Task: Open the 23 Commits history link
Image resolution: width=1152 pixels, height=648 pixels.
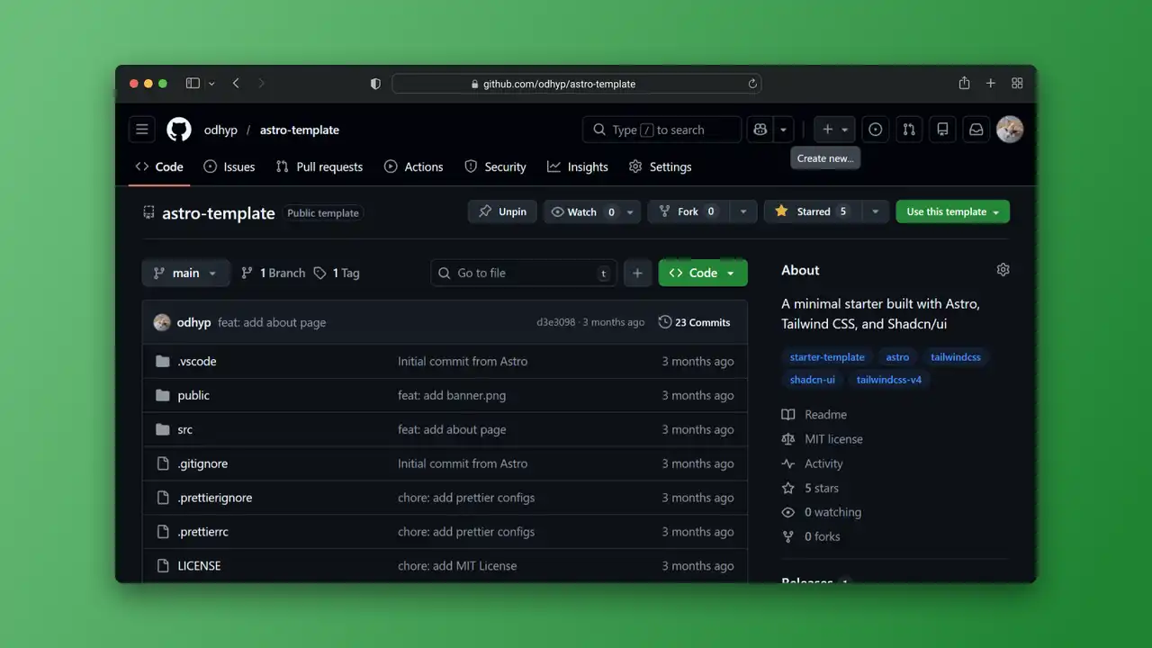Action: tap(694, 322)
